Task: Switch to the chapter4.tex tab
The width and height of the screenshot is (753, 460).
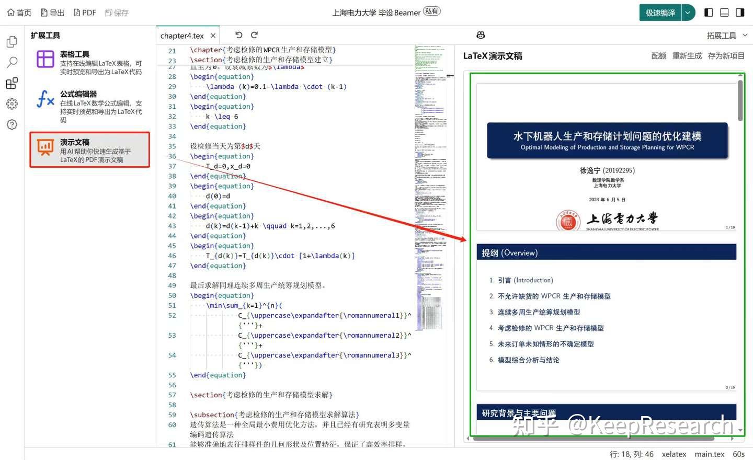Action: [x=182, y=35]
